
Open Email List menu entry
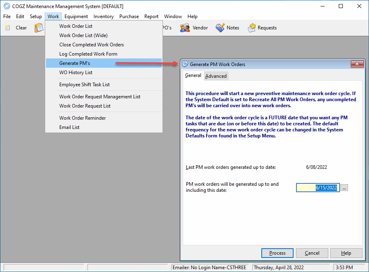point(104,127)
